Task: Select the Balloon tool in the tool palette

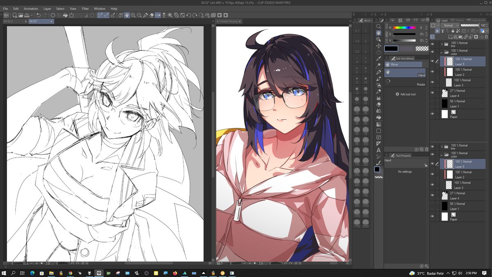Action: [x=378, y=157]
